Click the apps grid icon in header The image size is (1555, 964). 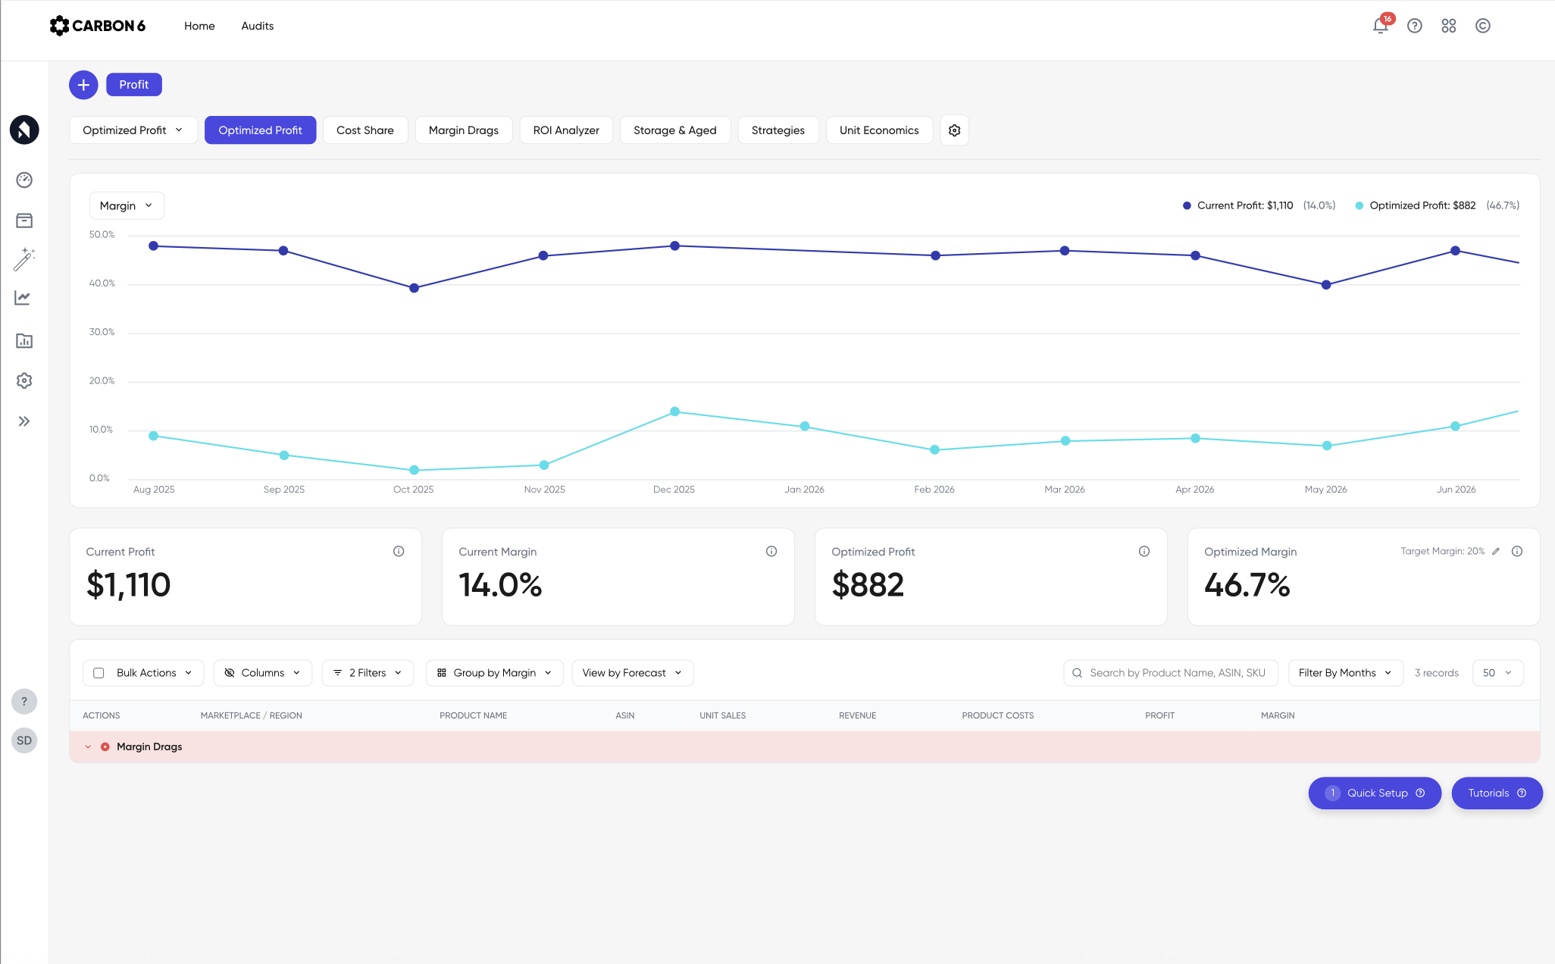1448,26
